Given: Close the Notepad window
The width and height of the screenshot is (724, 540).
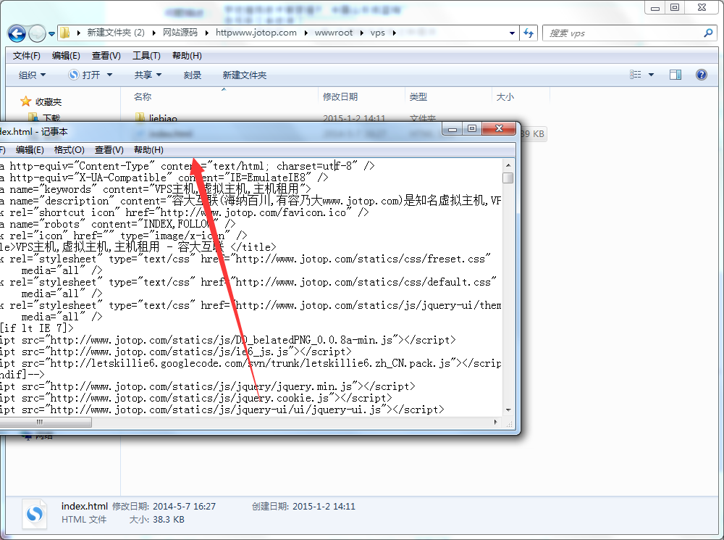Looking at the screenshot, I should pyautogui.click(x=499, y=128).
